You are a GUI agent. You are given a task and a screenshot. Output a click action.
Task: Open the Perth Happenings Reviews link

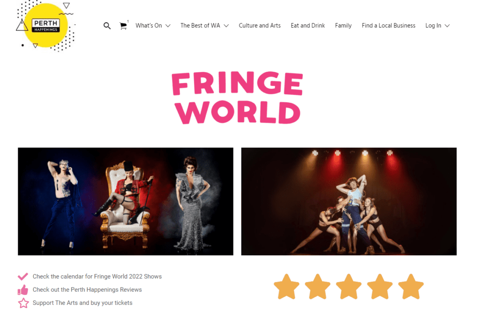click(87, 289)
